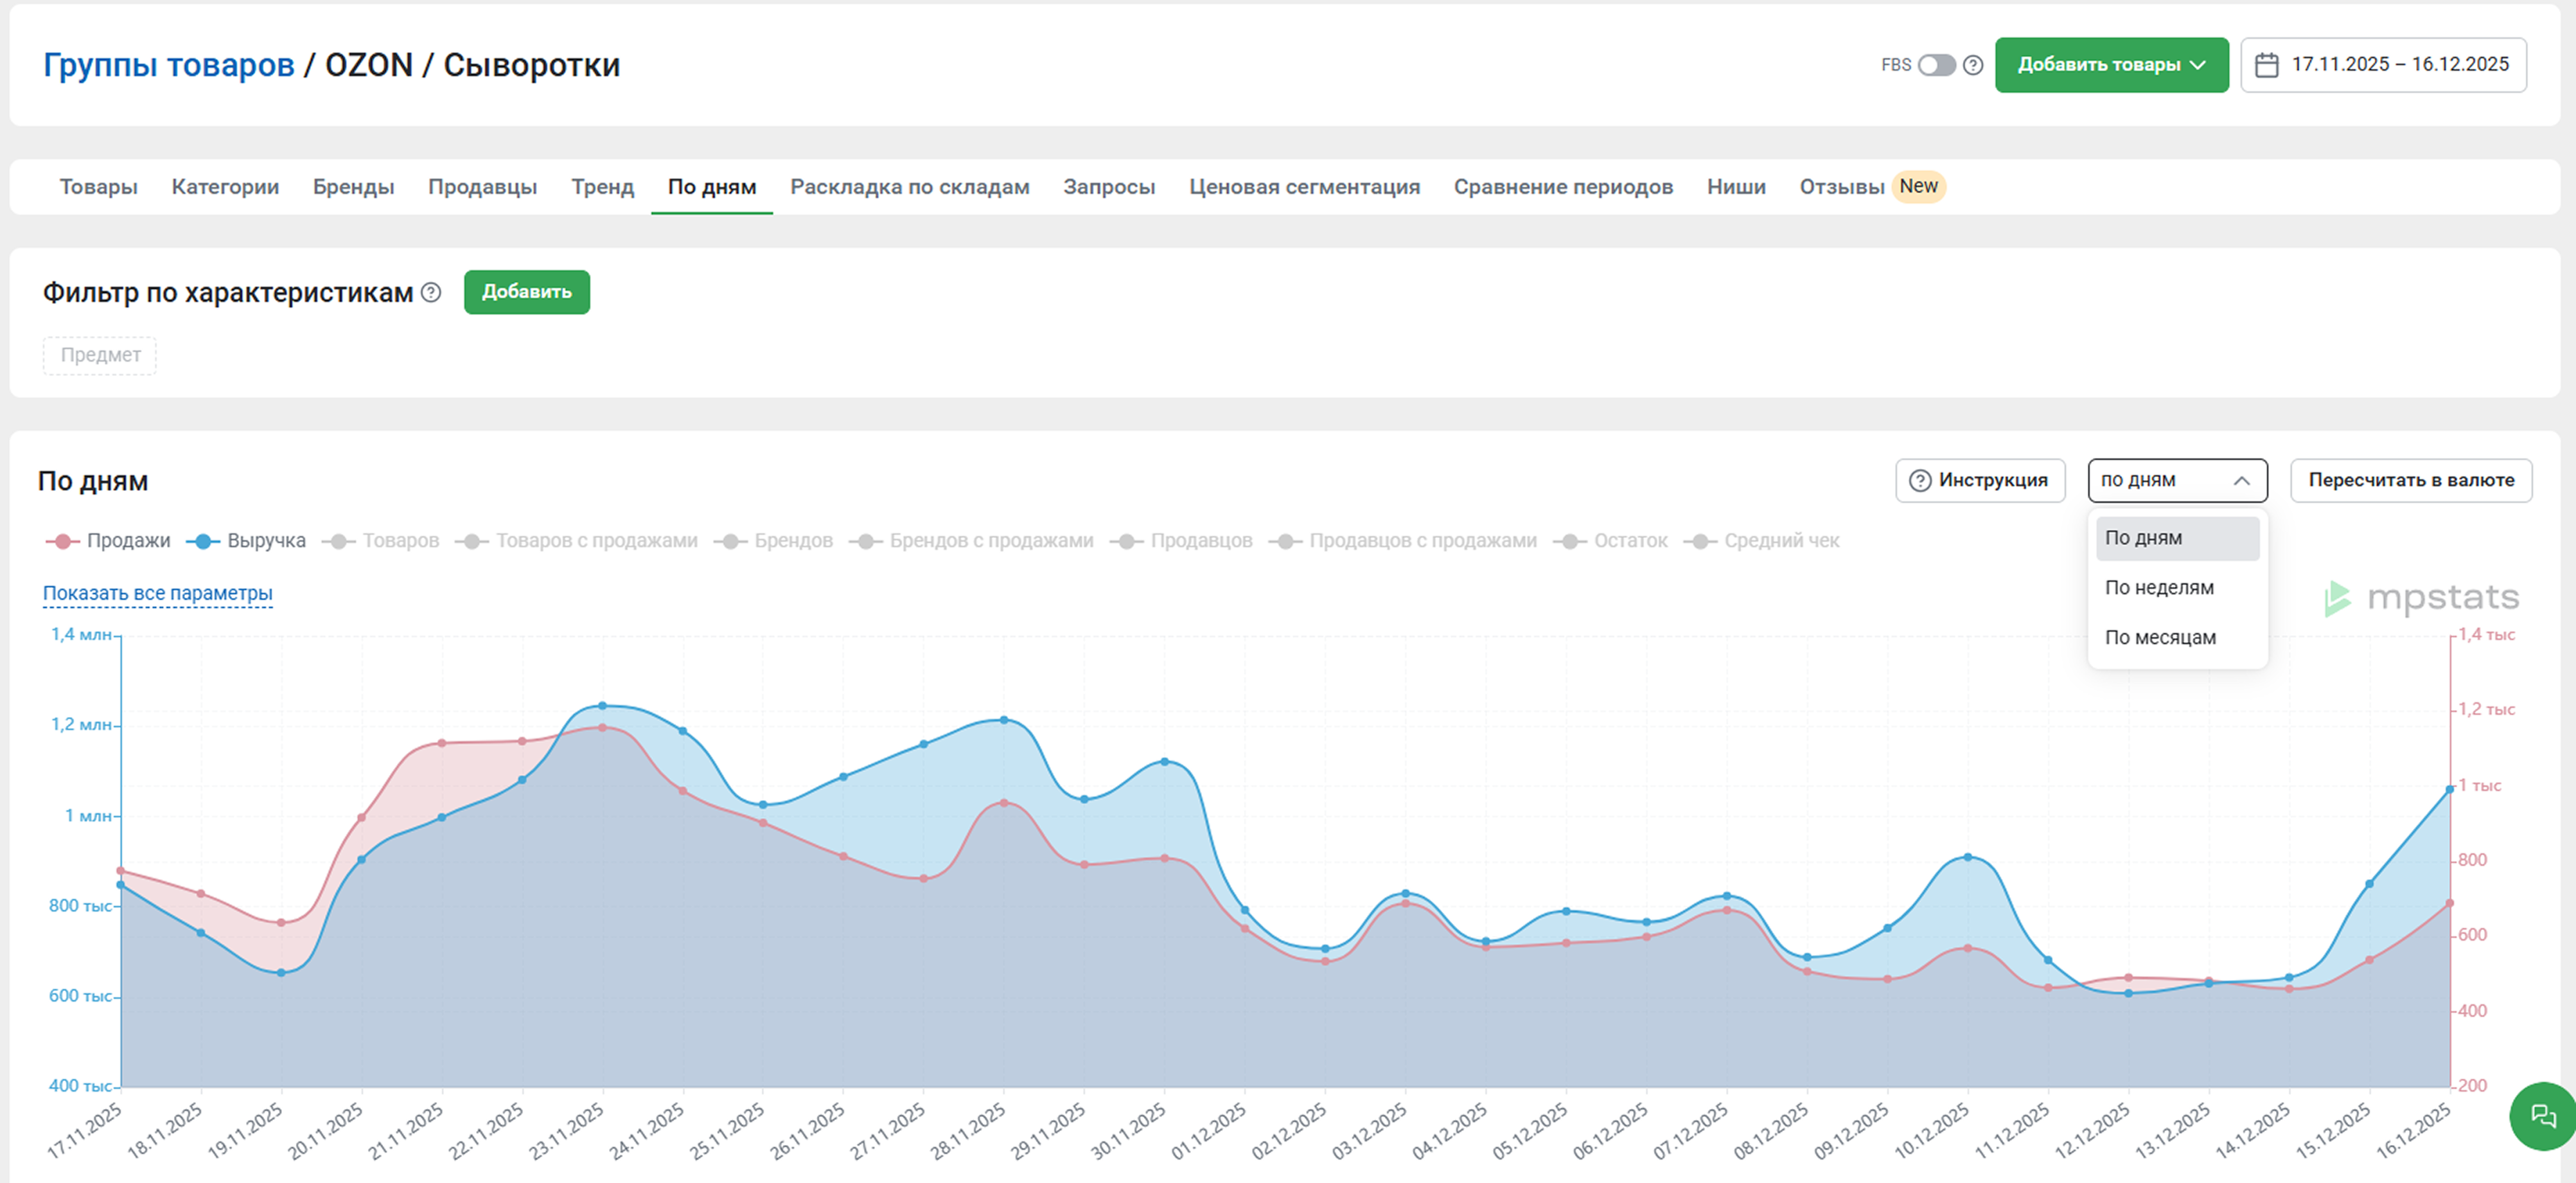Choose По месяцам option
The width and height of the screenshot is (2576, 1183).
tap(2160, 638)
